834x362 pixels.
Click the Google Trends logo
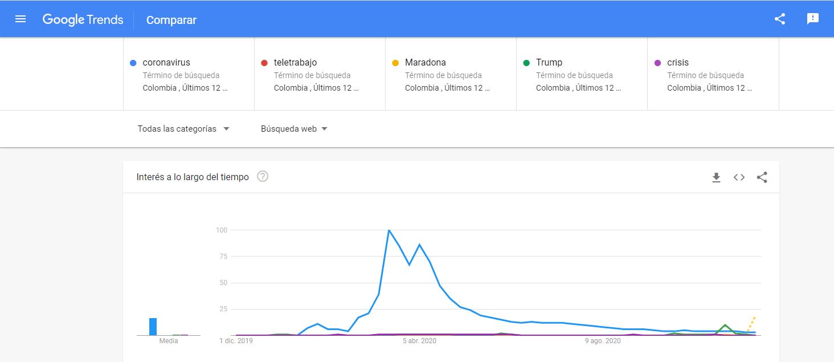(83, 19)
